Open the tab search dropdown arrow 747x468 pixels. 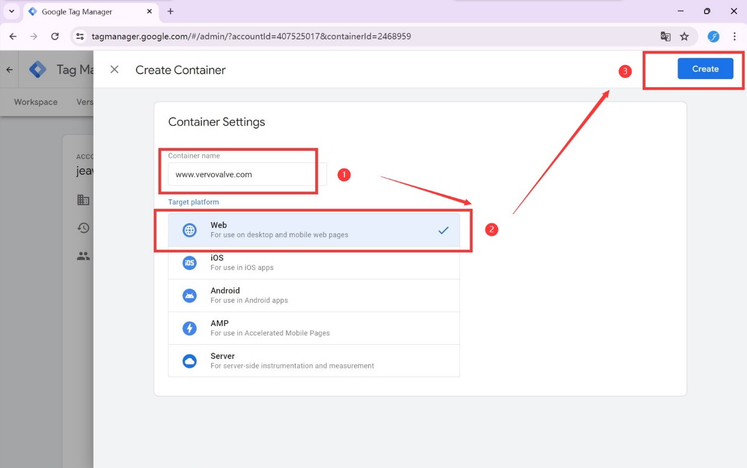click(x=11, y=11)
